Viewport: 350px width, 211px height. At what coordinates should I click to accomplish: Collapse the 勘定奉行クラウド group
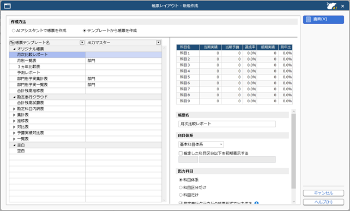14,97
